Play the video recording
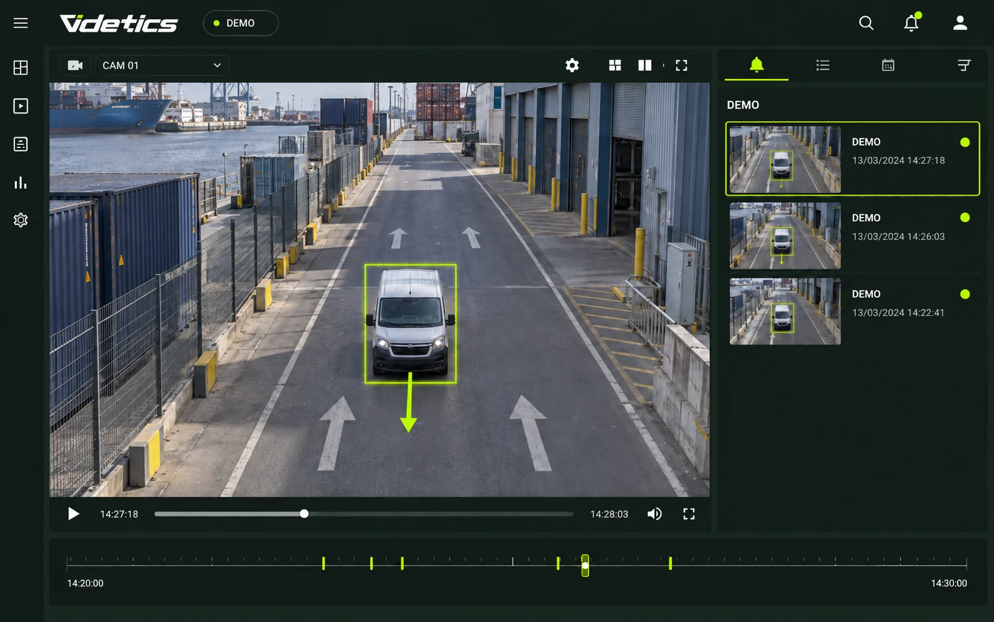 (73, 514)
